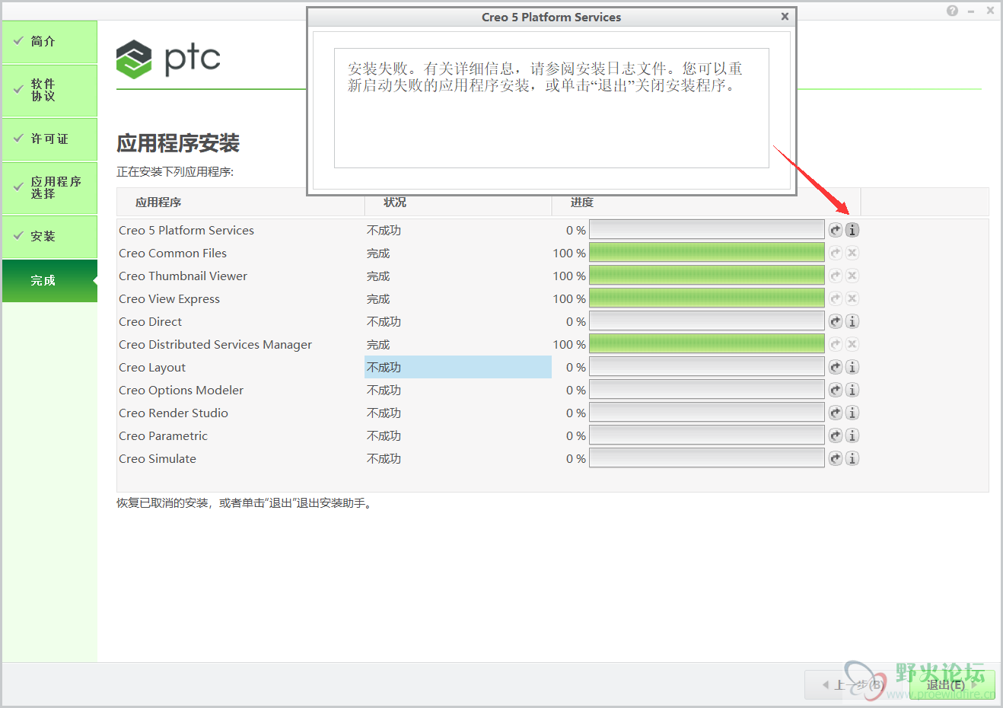The image size is (1003, 708).
Task: Go to the 软件协议 step
Action: [49, 90]
